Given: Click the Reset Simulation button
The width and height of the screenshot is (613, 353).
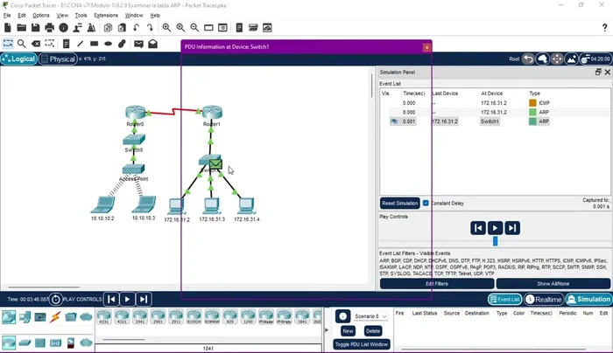Looking at the screenshot, I should click(x=399, y=203).
